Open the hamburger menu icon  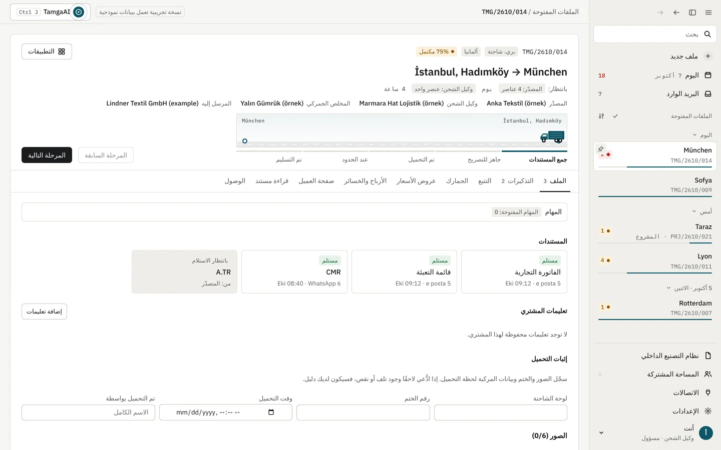pos(708,12)
